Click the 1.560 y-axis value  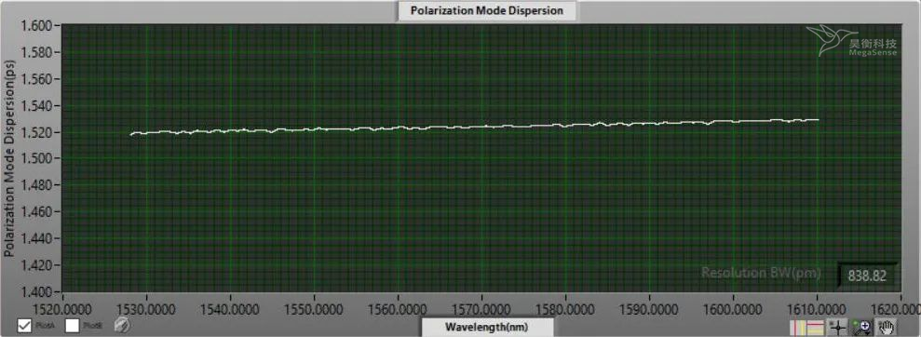tap(36, 79)
